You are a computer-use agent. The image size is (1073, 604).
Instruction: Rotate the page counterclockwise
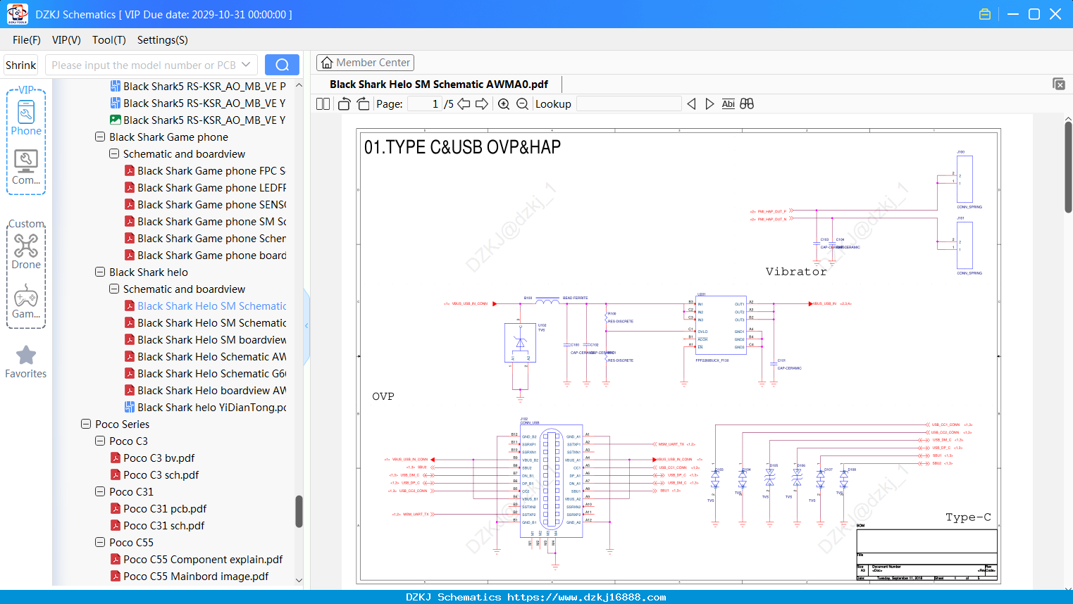pyautogui.click(x=344, y=104)
